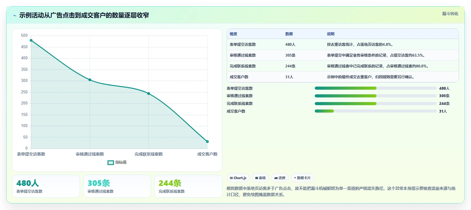Click the 完成联系线索数 progress bar
471x210 pixels.
click(376, 104)
